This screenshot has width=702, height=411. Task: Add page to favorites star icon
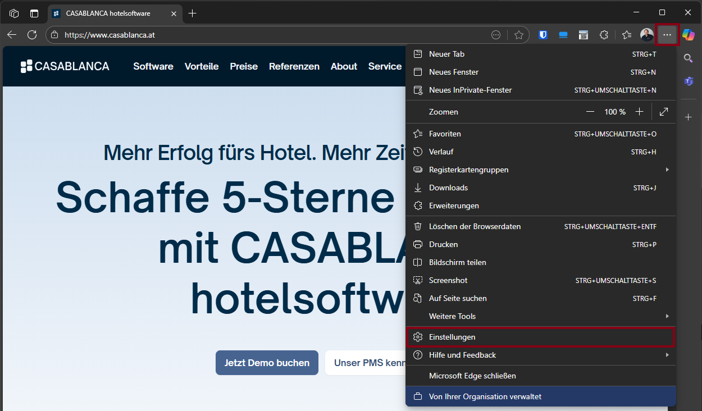coord(519,35)
